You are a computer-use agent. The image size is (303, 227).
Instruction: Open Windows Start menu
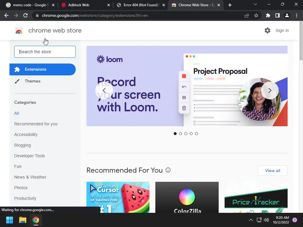(x=9, y=220)
